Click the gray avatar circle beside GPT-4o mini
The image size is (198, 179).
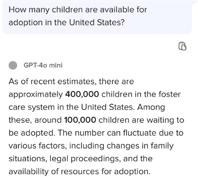click(13, 65)
